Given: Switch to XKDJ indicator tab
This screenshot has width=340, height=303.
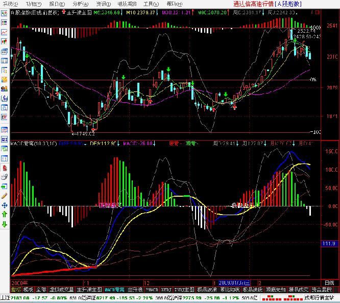Looking at the screenshot, I should click(x=166, y=290).
